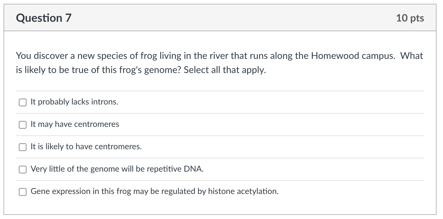Click the 'It probably lacks introns.' answer text
This screenshot has height=219, width=443.
tap(74, 102)
